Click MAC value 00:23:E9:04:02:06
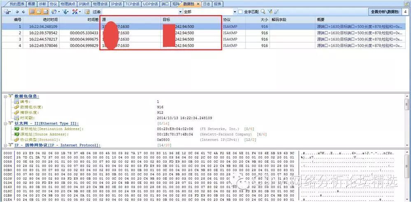The image size is (411, 202). [x=175, y=129]
